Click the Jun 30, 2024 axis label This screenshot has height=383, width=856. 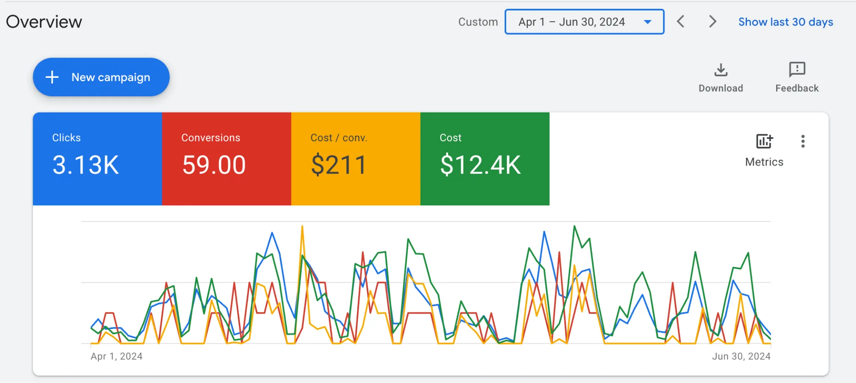tap(741, 356)
